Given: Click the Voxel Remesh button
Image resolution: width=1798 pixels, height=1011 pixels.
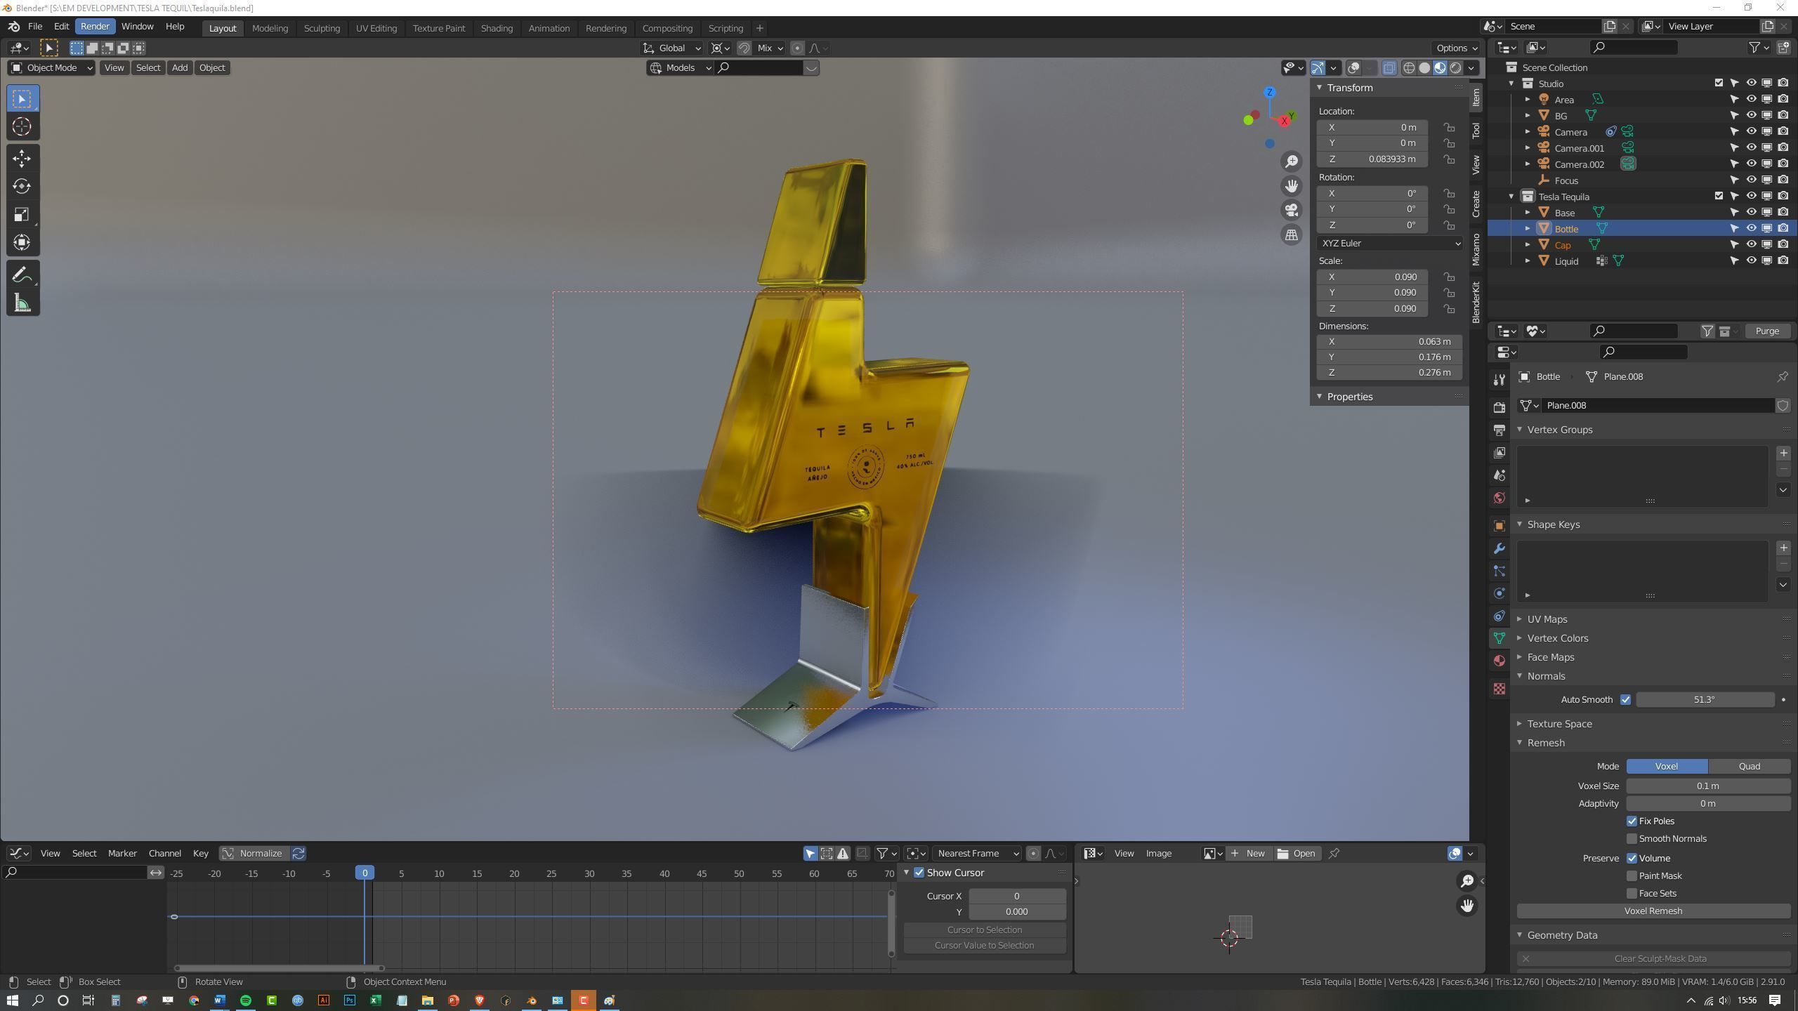Looking at the screenshot, I should 1653,911.
